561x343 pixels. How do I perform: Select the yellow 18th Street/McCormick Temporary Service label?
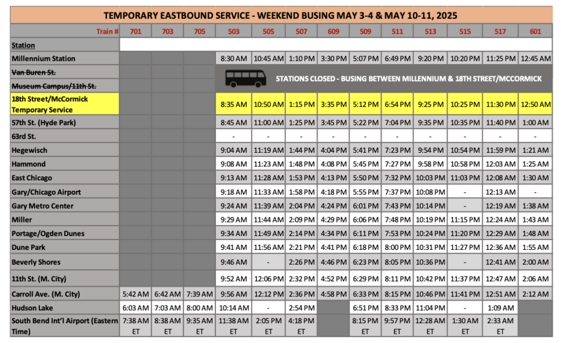49,104
